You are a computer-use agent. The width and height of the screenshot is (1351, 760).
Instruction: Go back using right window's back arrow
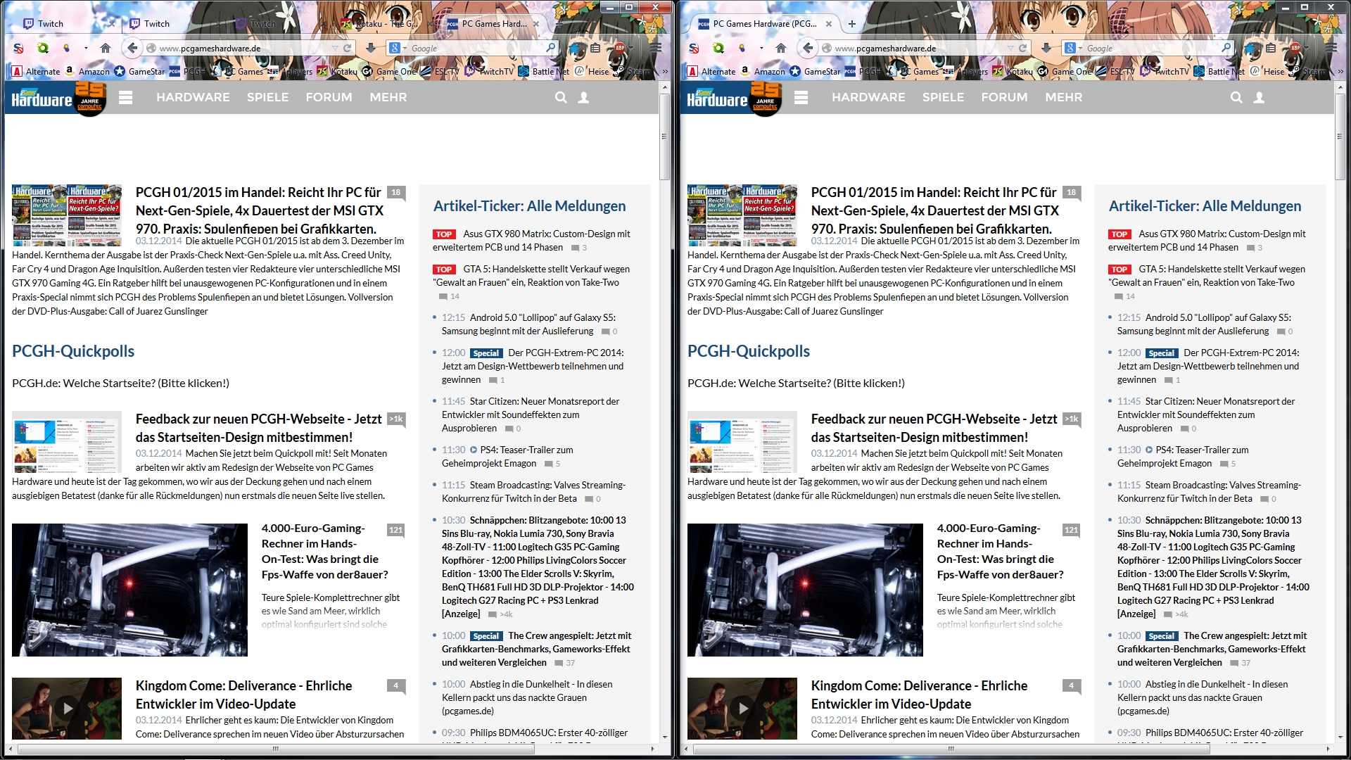807,48
